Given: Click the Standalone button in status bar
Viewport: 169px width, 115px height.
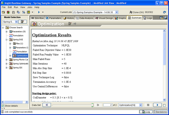Looking at the screenshot, I should click(x=161, y=112).
